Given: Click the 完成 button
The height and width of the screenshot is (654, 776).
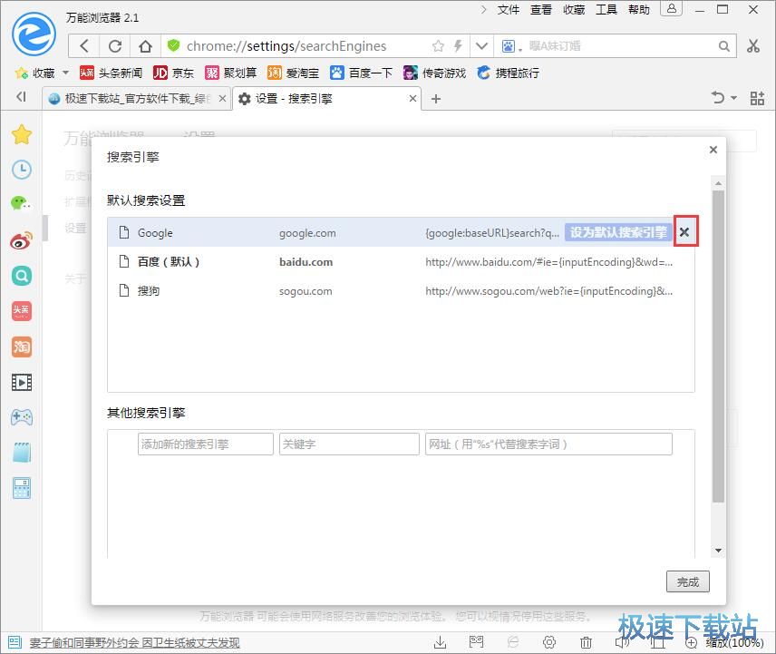Looking at the screenshot, I should tap(687, 581).
